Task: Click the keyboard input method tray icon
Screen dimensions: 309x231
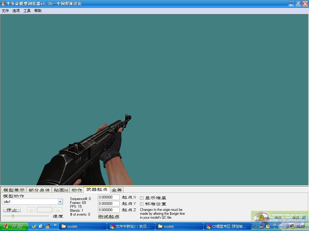Action: click(x=261, y=226)
